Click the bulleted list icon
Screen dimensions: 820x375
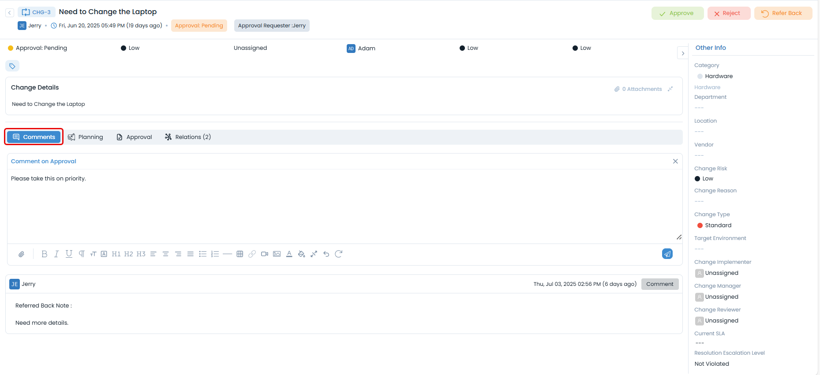[x=203, y=254]
